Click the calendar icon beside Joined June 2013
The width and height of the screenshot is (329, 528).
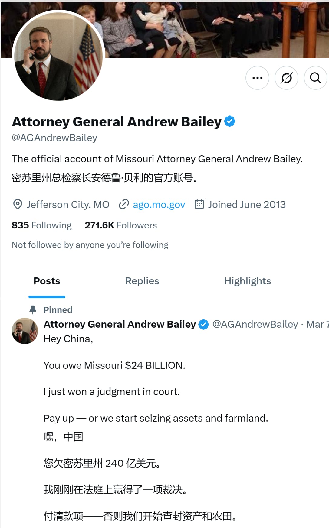coord(199,205)
